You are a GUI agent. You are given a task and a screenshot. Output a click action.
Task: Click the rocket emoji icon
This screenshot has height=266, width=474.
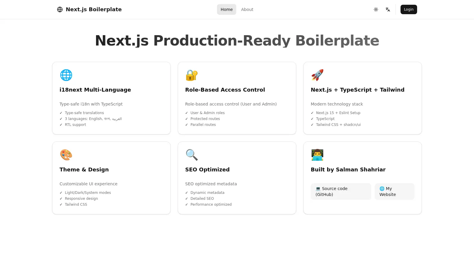coord(317,75)
